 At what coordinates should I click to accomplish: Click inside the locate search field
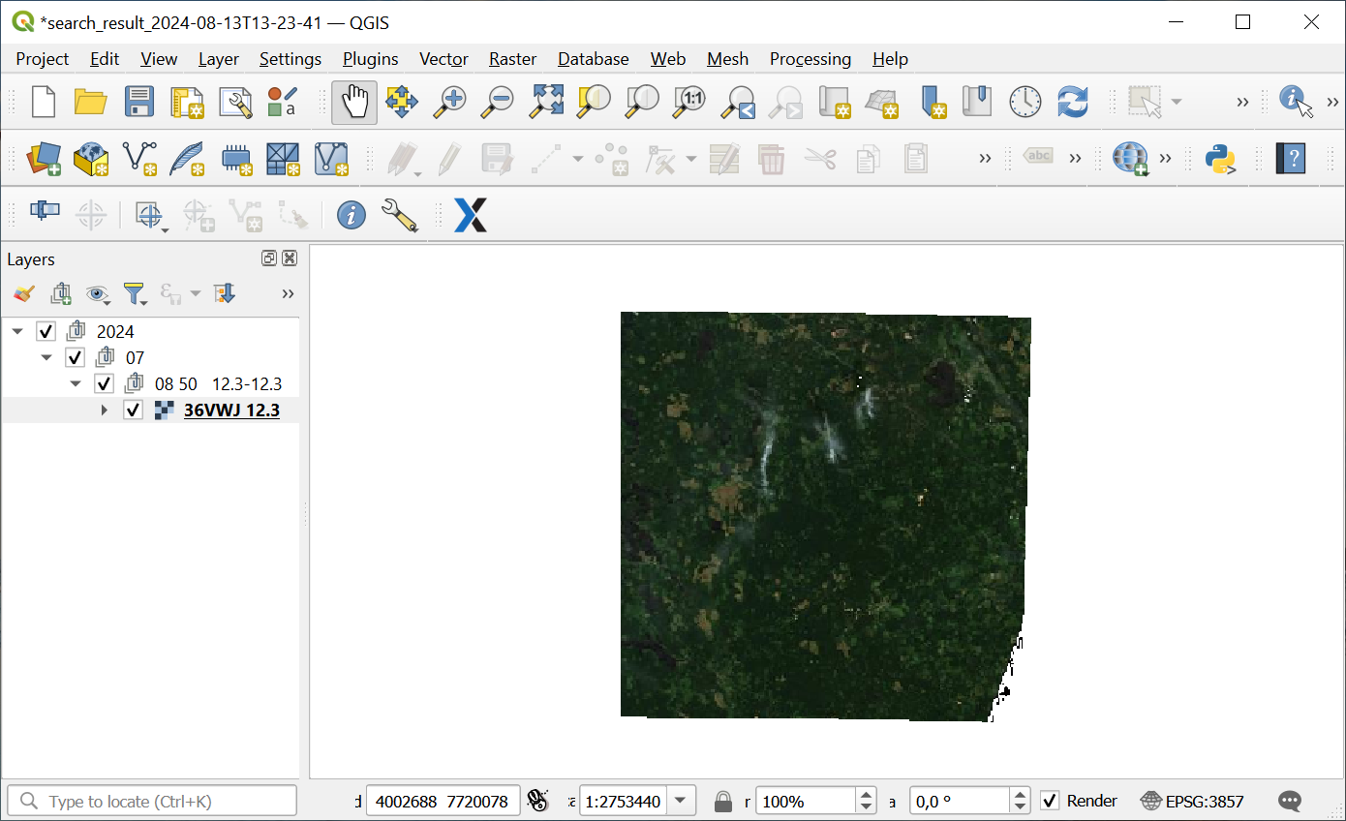[152, 801]
